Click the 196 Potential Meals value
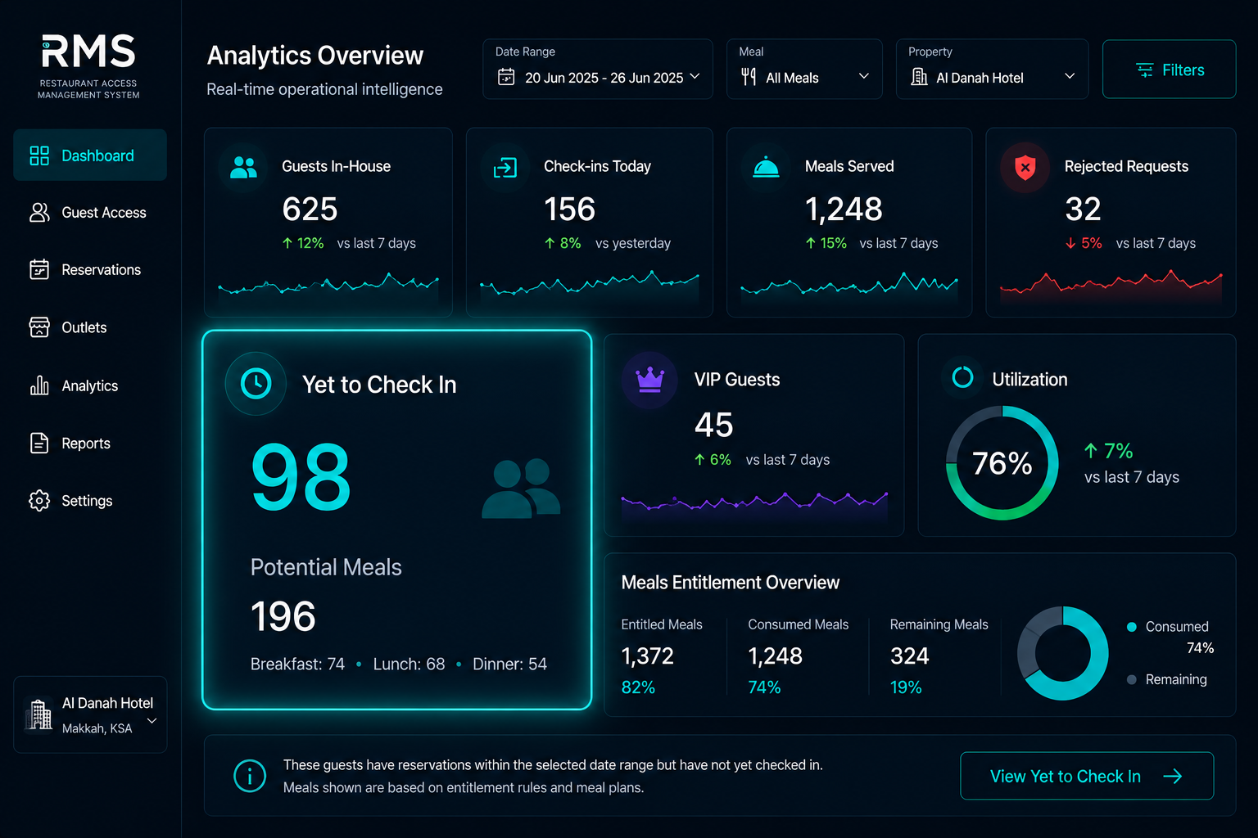This screenshot has width=1258, height=838. tap(283, 616)
